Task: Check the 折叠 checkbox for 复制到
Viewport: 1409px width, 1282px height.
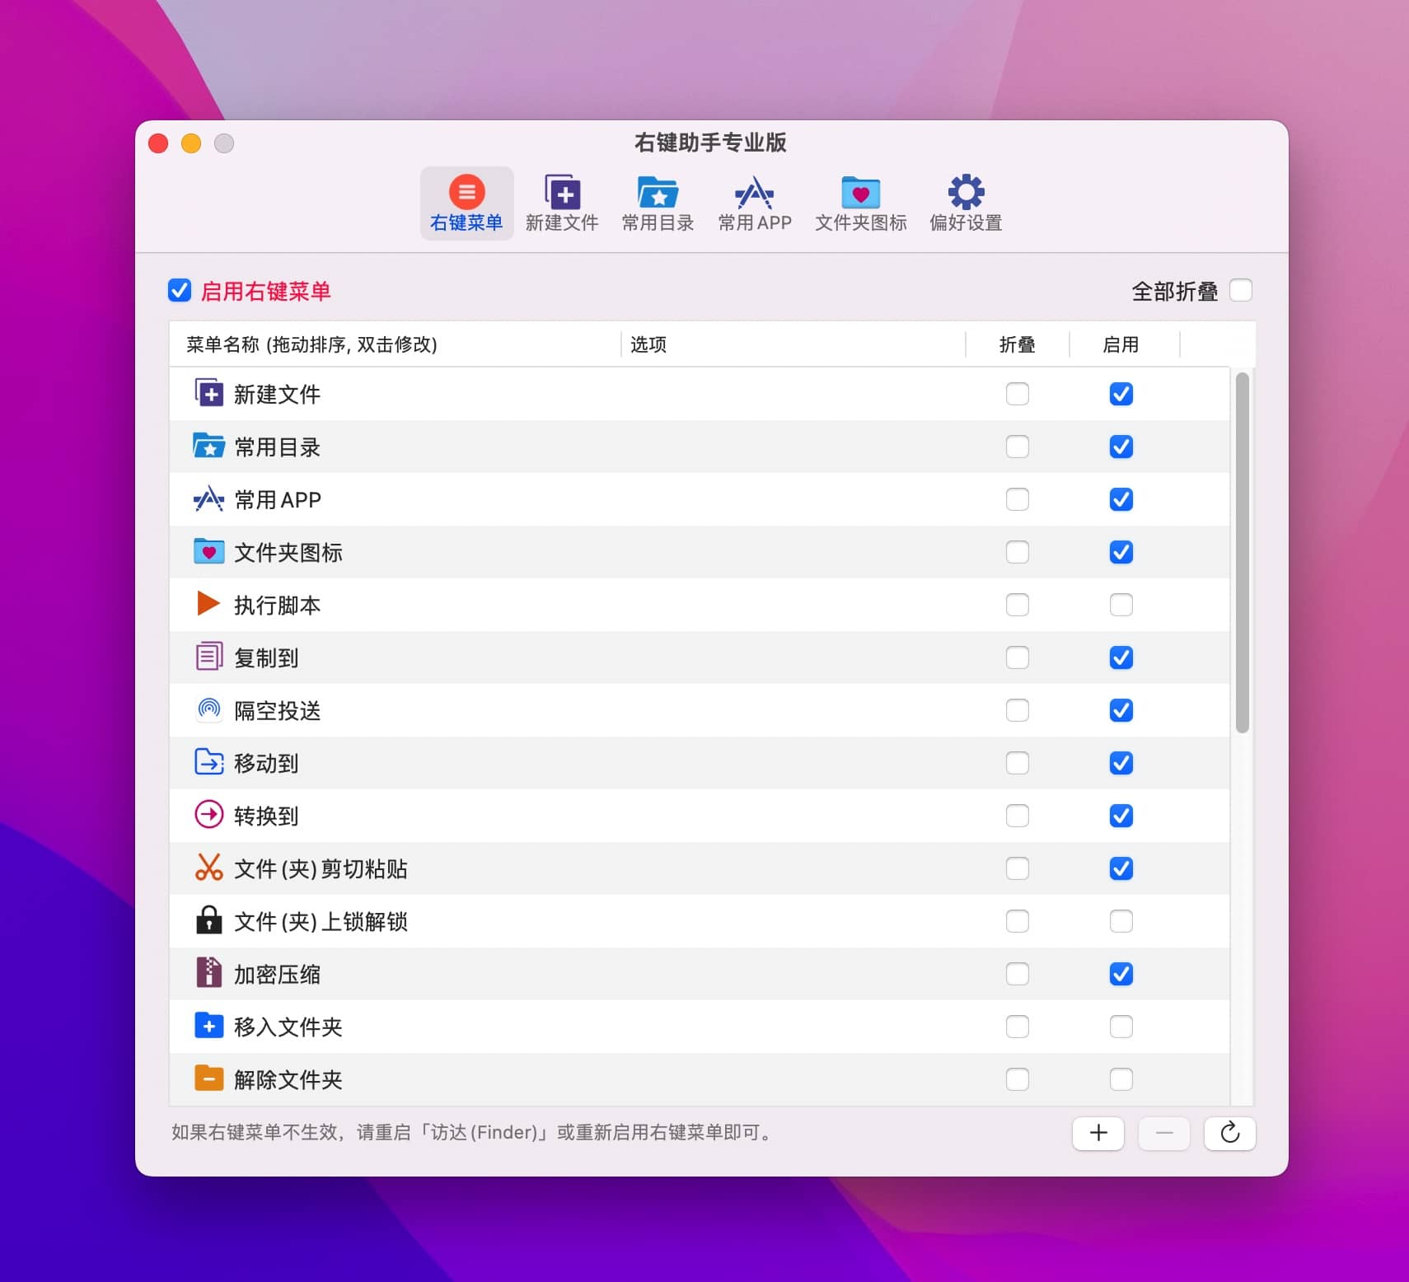Action: tap(1017, 657)
